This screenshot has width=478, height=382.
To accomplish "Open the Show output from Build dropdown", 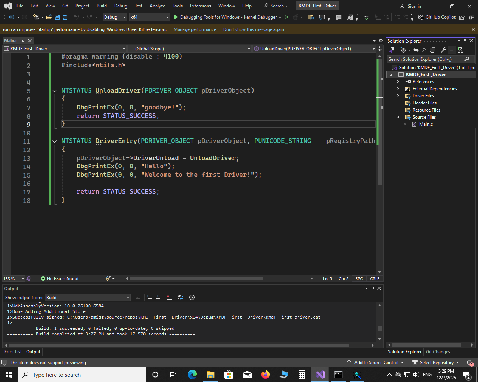I will tap(88, 297).
